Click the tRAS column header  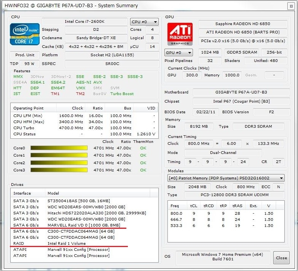(237, 206)
